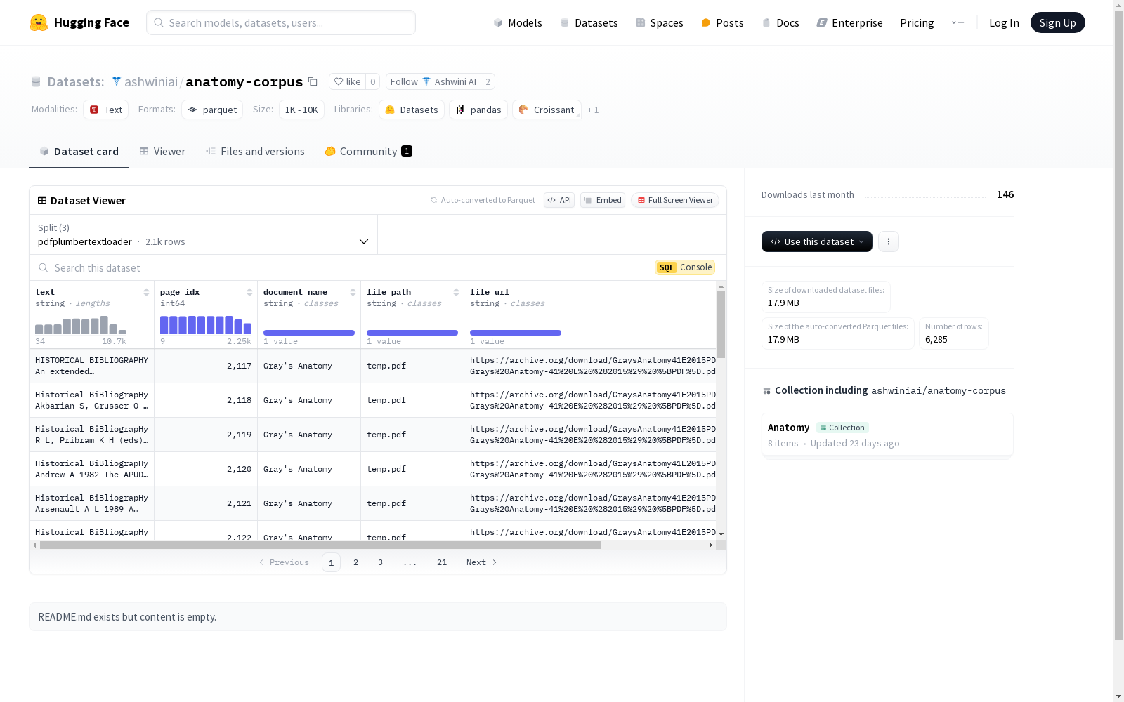This screenshot has height=702, width=1124.
Task: Open the Pricing page
Action: click(917, 22)
